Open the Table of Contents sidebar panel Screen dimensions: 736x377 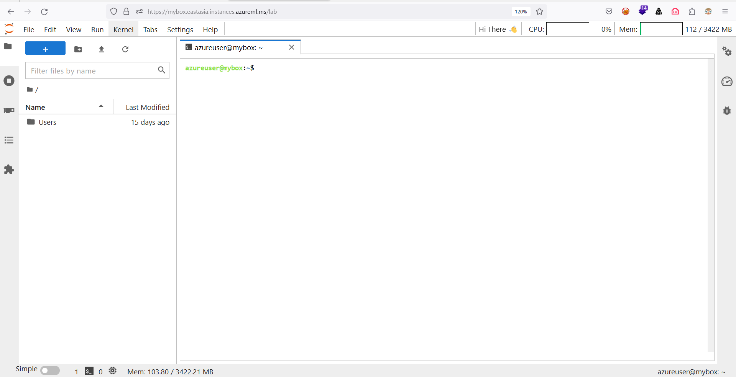coord(9,140)
